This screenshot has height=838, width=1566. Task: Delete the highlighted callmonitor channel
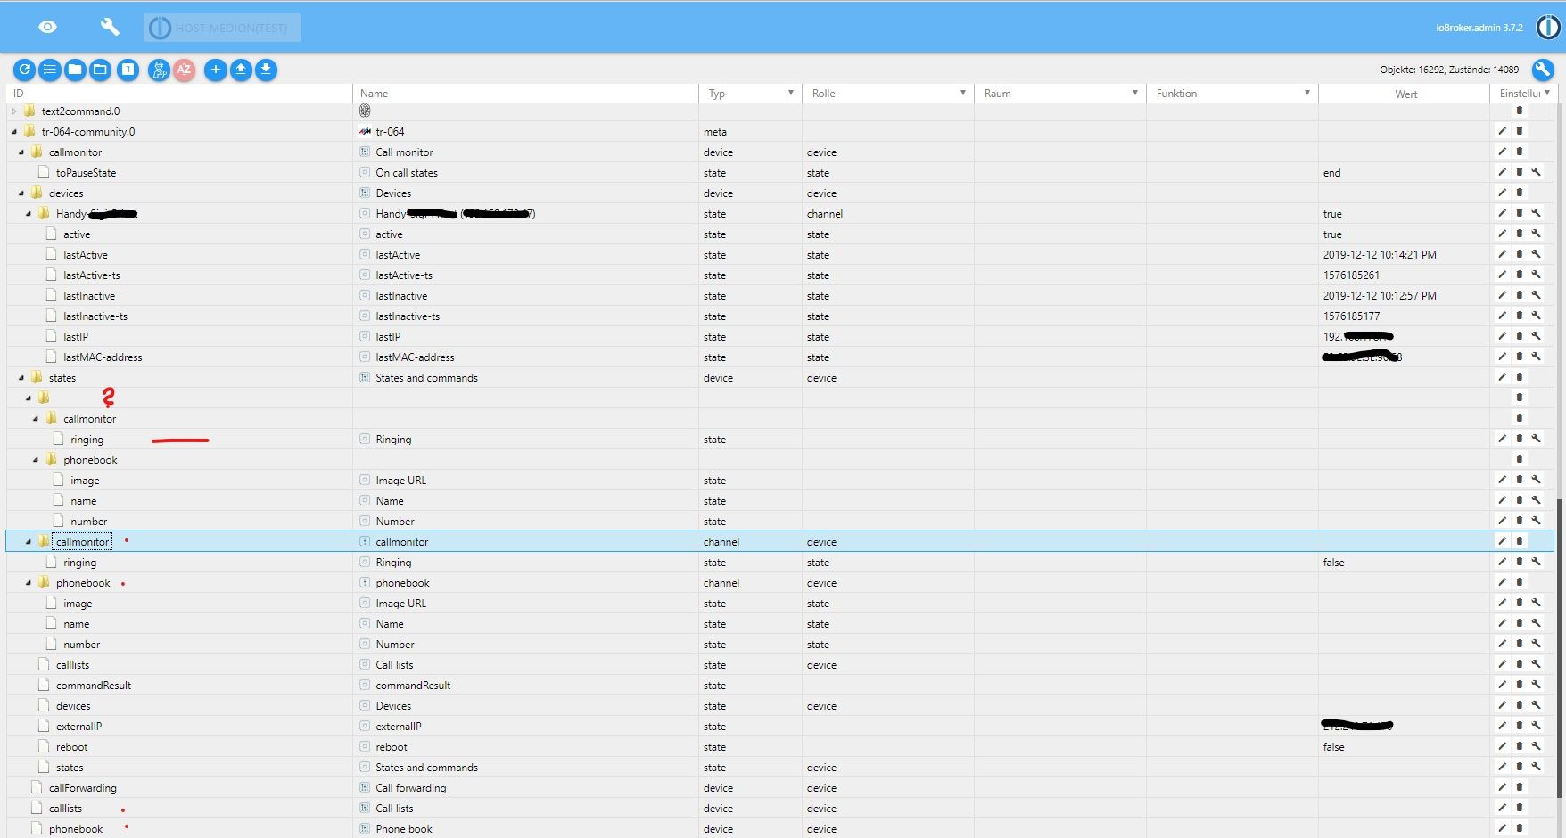[1520, 541]
